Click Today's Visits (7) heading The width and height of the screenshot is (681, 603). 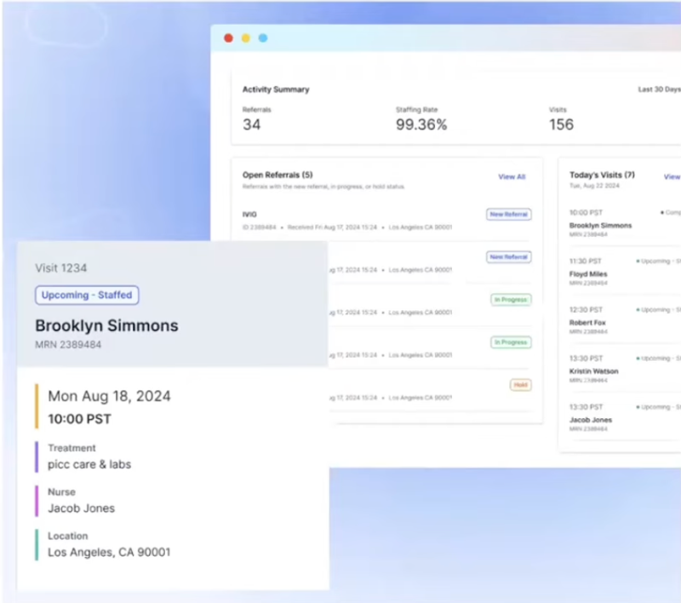[602, 175]
